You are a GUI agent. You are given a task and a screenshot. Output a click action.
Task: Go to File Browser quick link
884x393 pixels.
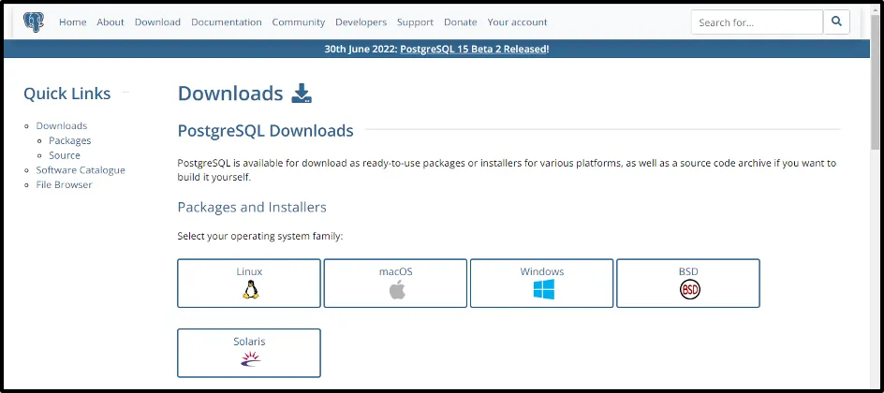point(64,185)
